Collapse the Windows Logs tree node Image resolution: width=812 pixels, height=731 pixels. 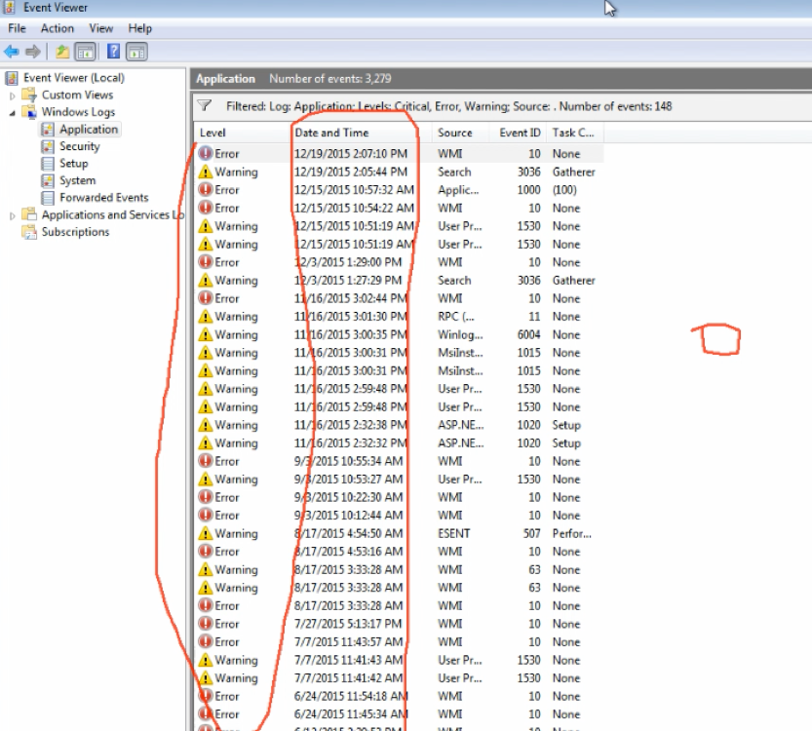[13, 113]
